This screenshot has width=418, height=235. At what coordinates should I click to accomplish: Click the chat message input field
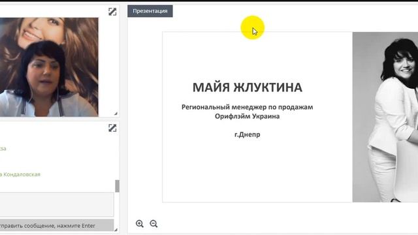tap(57, 204)
